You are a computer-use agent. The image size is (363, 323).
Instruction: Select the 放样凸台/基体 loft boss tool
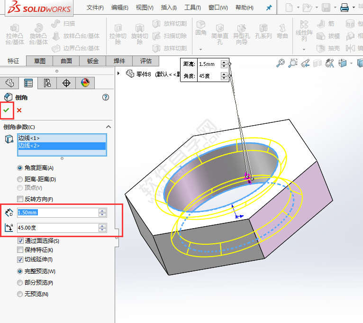[76, 36]
